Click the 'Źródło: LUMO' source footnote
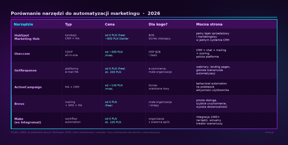Image resolution: width=288 pixels, height=145 pixels. pos(85,132)
